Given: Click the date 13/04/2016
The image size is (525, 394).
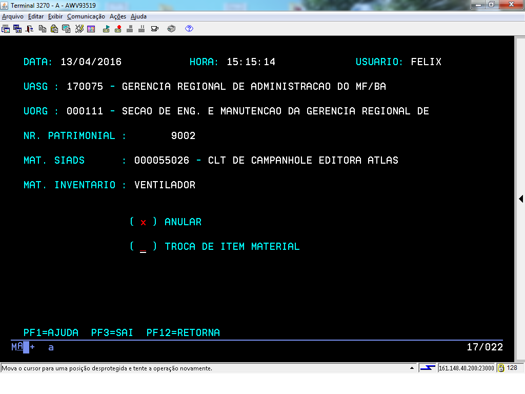Looking at the screenshot, I should (91, 62).
